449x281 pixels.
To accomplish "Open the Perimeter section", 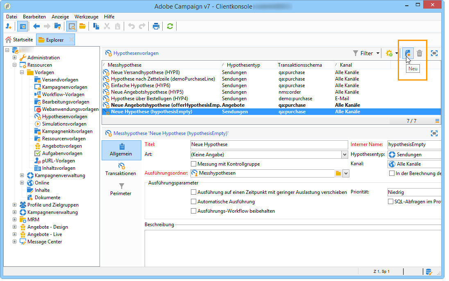I will tap(120, 189).
